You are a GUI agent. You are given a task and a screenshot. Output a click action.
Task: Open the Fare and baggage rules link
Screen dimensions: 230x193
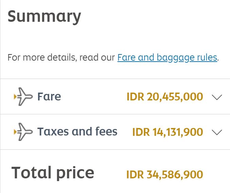click(167, 58)
